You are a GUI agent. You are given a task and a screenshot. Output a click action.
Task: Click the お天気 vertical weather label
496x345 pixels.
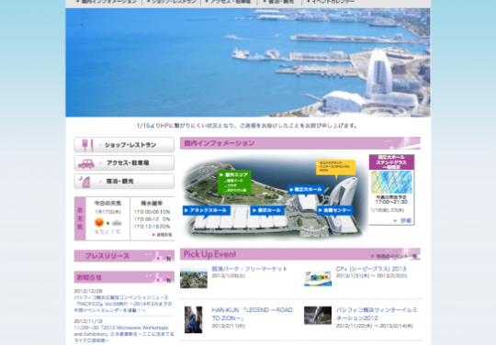tap(80, 218)
